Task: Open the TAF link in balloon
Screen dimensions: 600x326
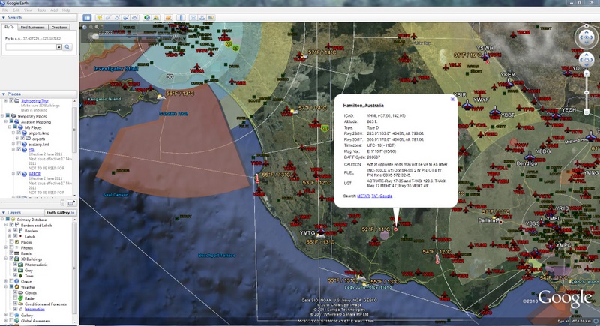Action: (374, 196)
